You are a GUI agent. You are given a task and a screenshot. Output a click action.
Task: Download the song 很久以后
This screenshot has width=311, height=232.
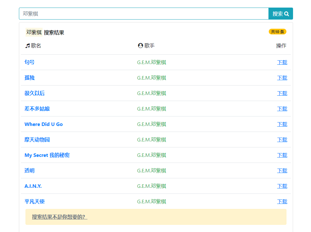pyautogui.click(x=282, y=93)
